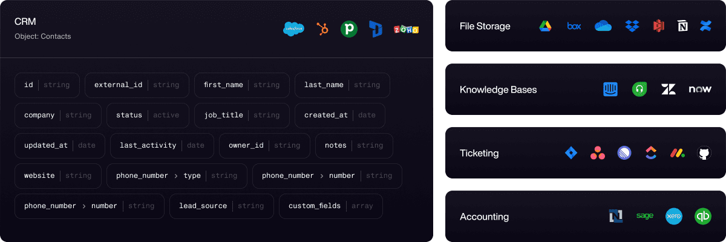The width and height of the screenshot is (726, 242).
Task: Click the Zendesk logo
Action: click(669, 90)
